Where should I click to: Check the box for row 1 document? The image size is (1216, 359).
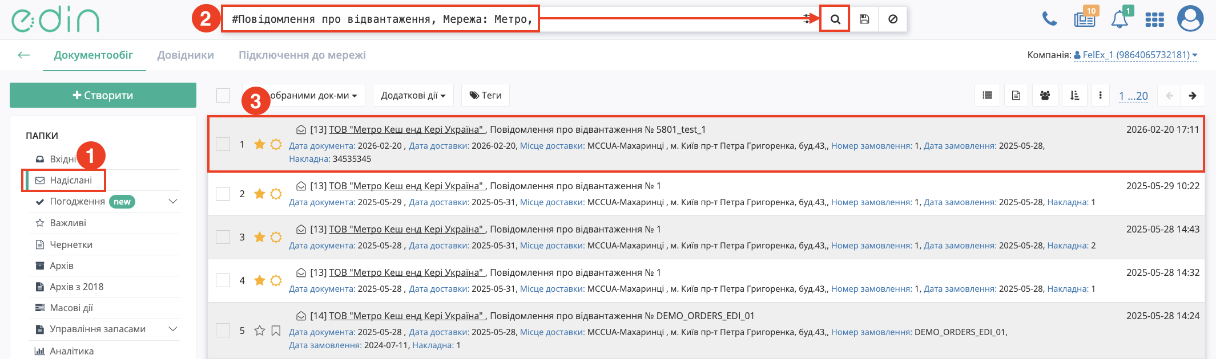[223, 144]
